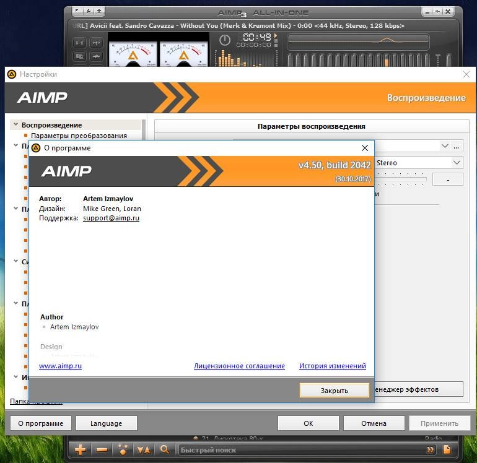The height and width of the screenshot is (463, 477).
Task: Click the wrench settings icon in the AIMP3 player
Action: click(x=88, y=12)
